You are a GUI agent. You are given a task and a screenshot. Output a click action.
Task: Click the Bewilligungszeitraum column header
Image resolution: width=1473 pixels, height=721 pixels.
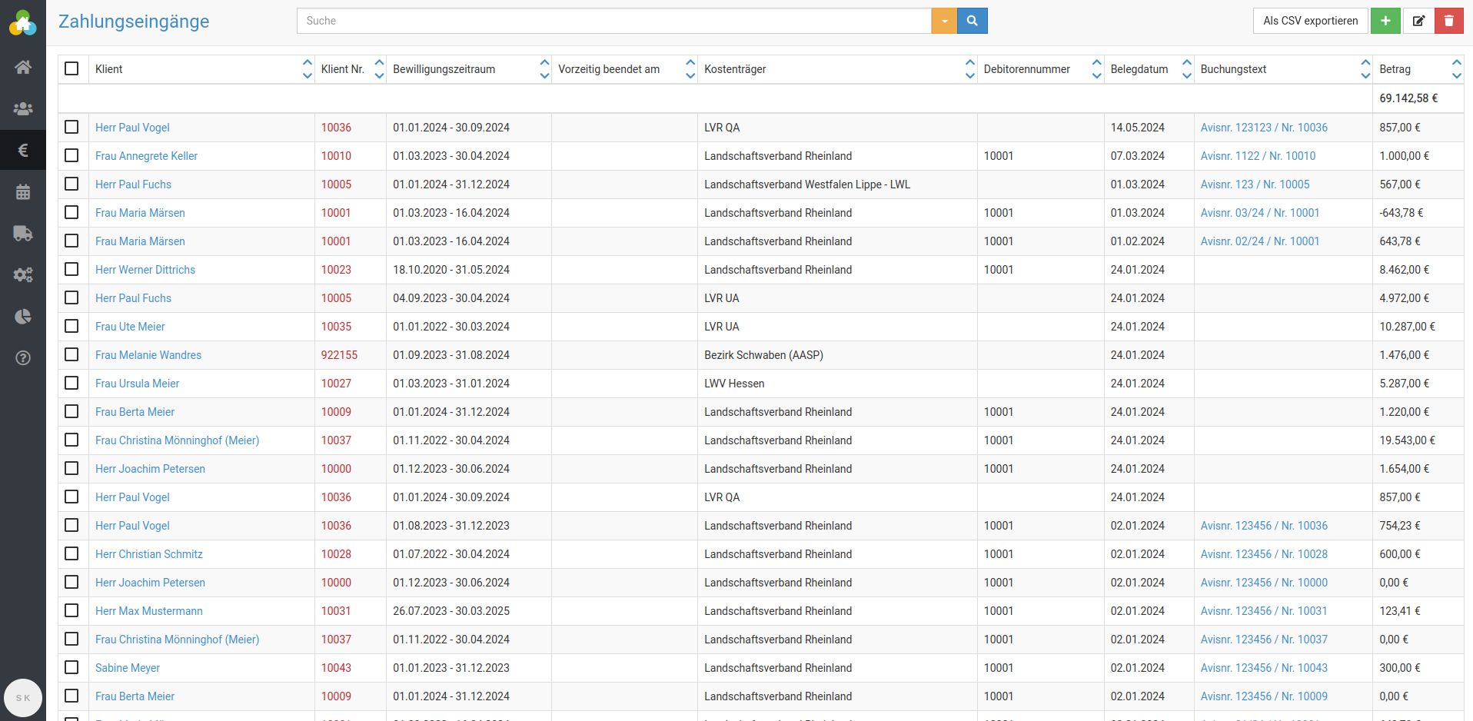point(444,69)
